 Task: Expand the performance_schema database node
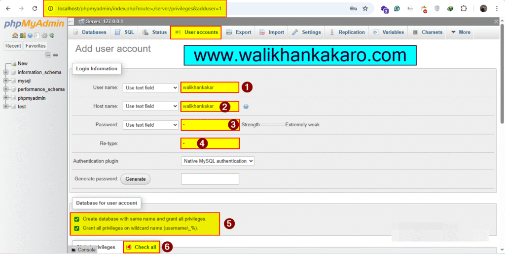[x=6, y=89]
